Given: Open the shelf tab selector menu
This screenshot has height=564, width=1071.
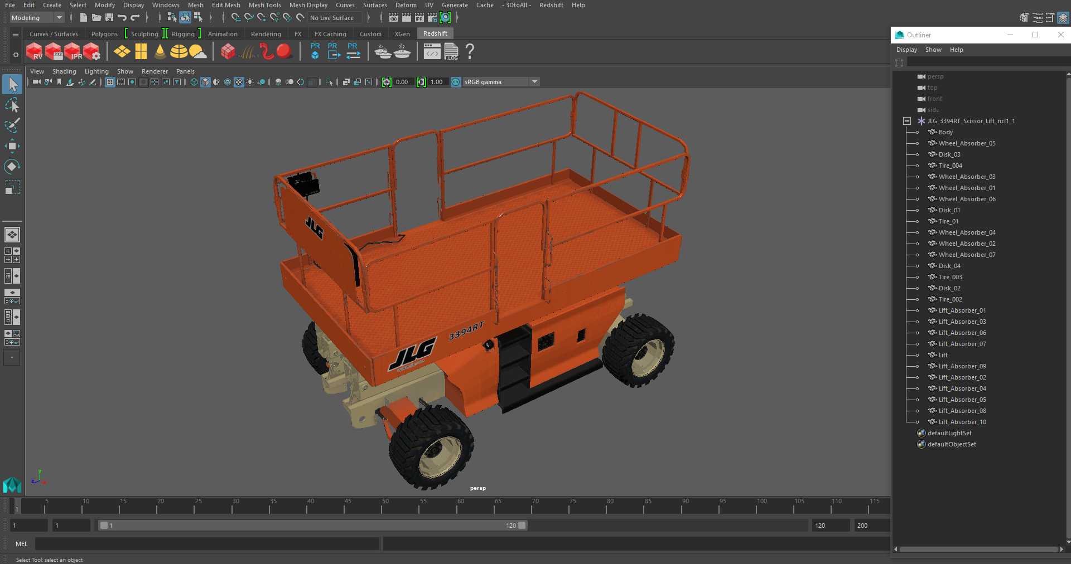Looking at the screenshot, I should pyautogui.click(x=16, y=35).
